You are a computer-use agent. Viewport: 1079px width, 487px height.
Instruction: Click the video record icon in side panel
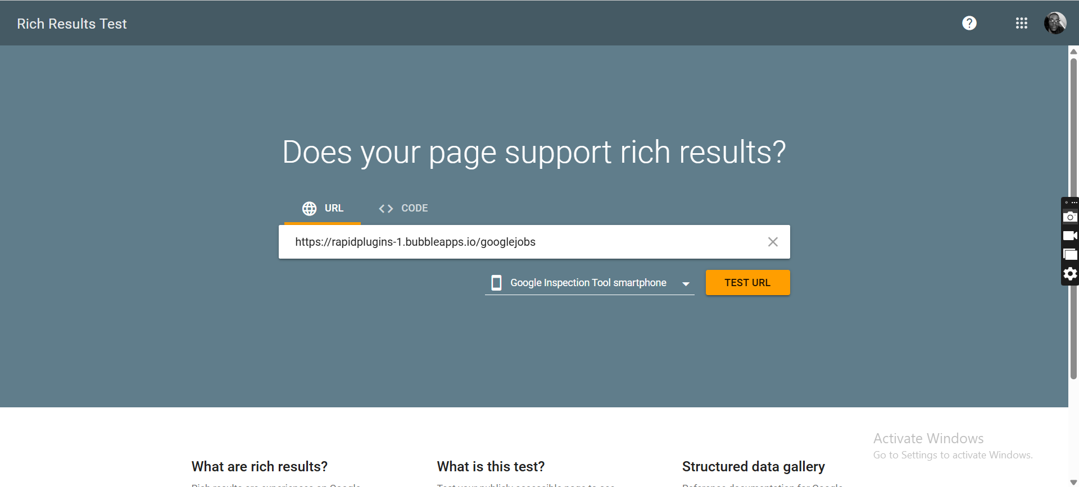[1070, 236]
